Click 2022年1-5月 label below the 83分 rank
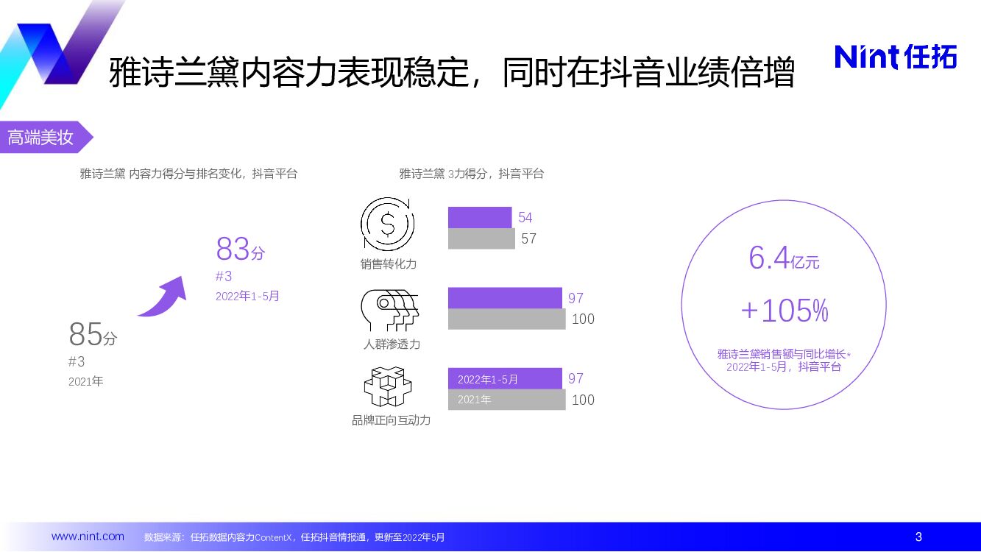981x552 pixels. click(x=247, y=296)
